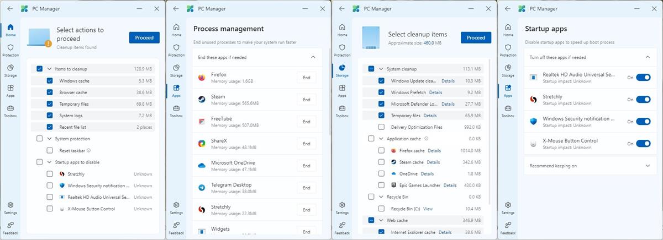
Task: Collapse End these apps if needed section
Action: tap(313, 57)
